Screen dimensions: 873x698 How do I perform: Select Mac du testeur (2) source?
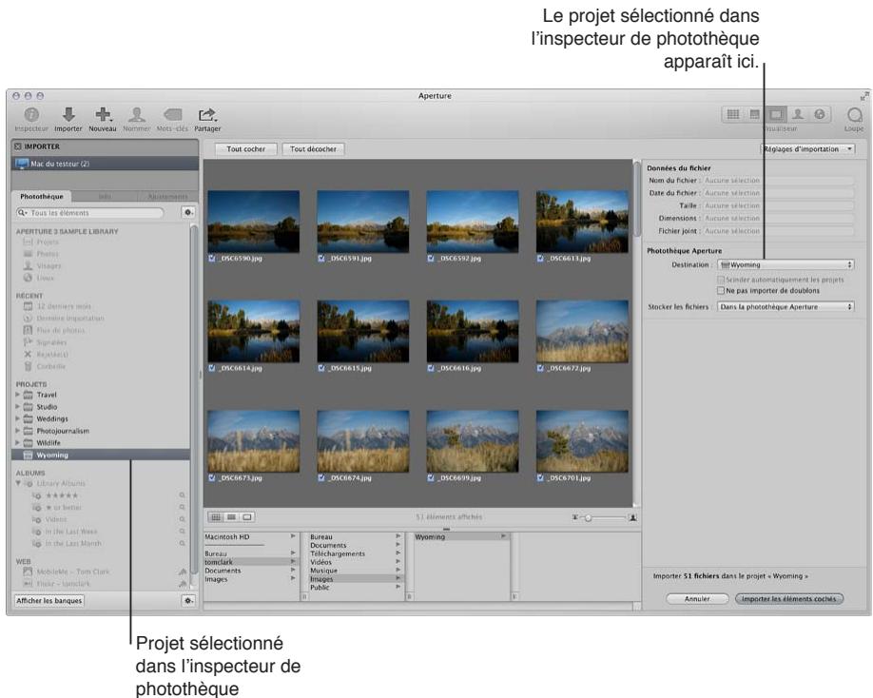(x=105, y=164)
